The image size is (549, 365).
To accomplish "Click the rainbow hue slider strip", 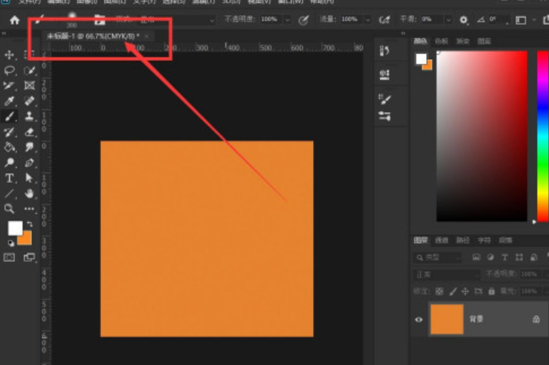I will [x=543, y=136].
